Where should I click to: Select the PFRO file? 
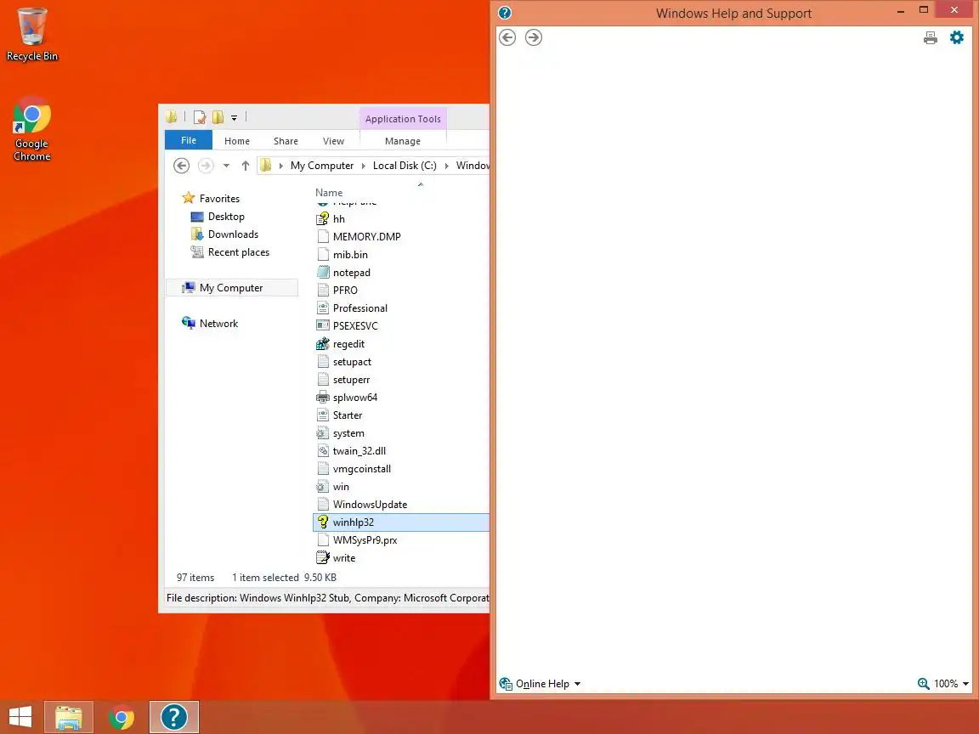click(x=345, y=291)
